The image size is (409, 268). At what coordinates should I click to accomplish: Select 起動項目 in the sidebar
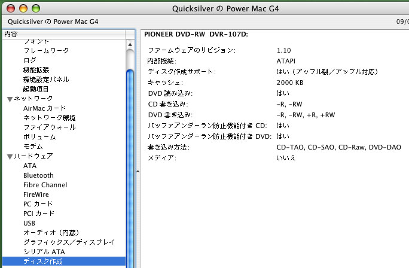pos(36,89)
